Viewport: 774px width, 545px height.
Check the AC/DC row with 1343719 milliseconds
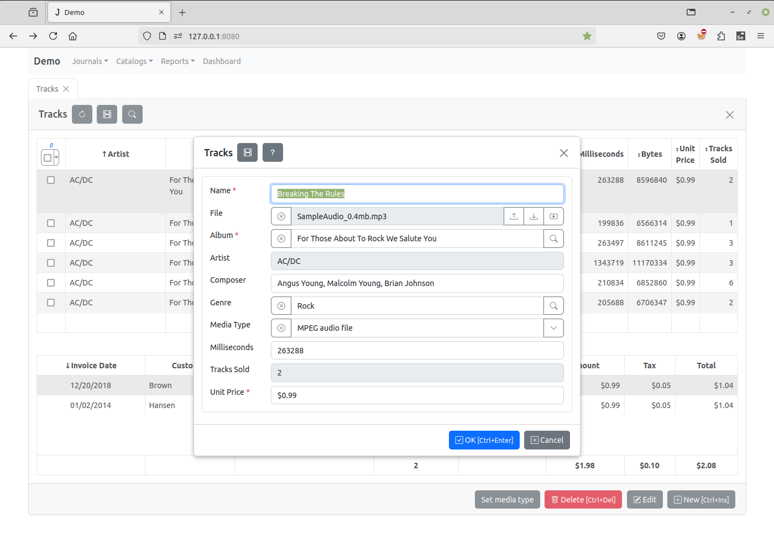point(51,263)
